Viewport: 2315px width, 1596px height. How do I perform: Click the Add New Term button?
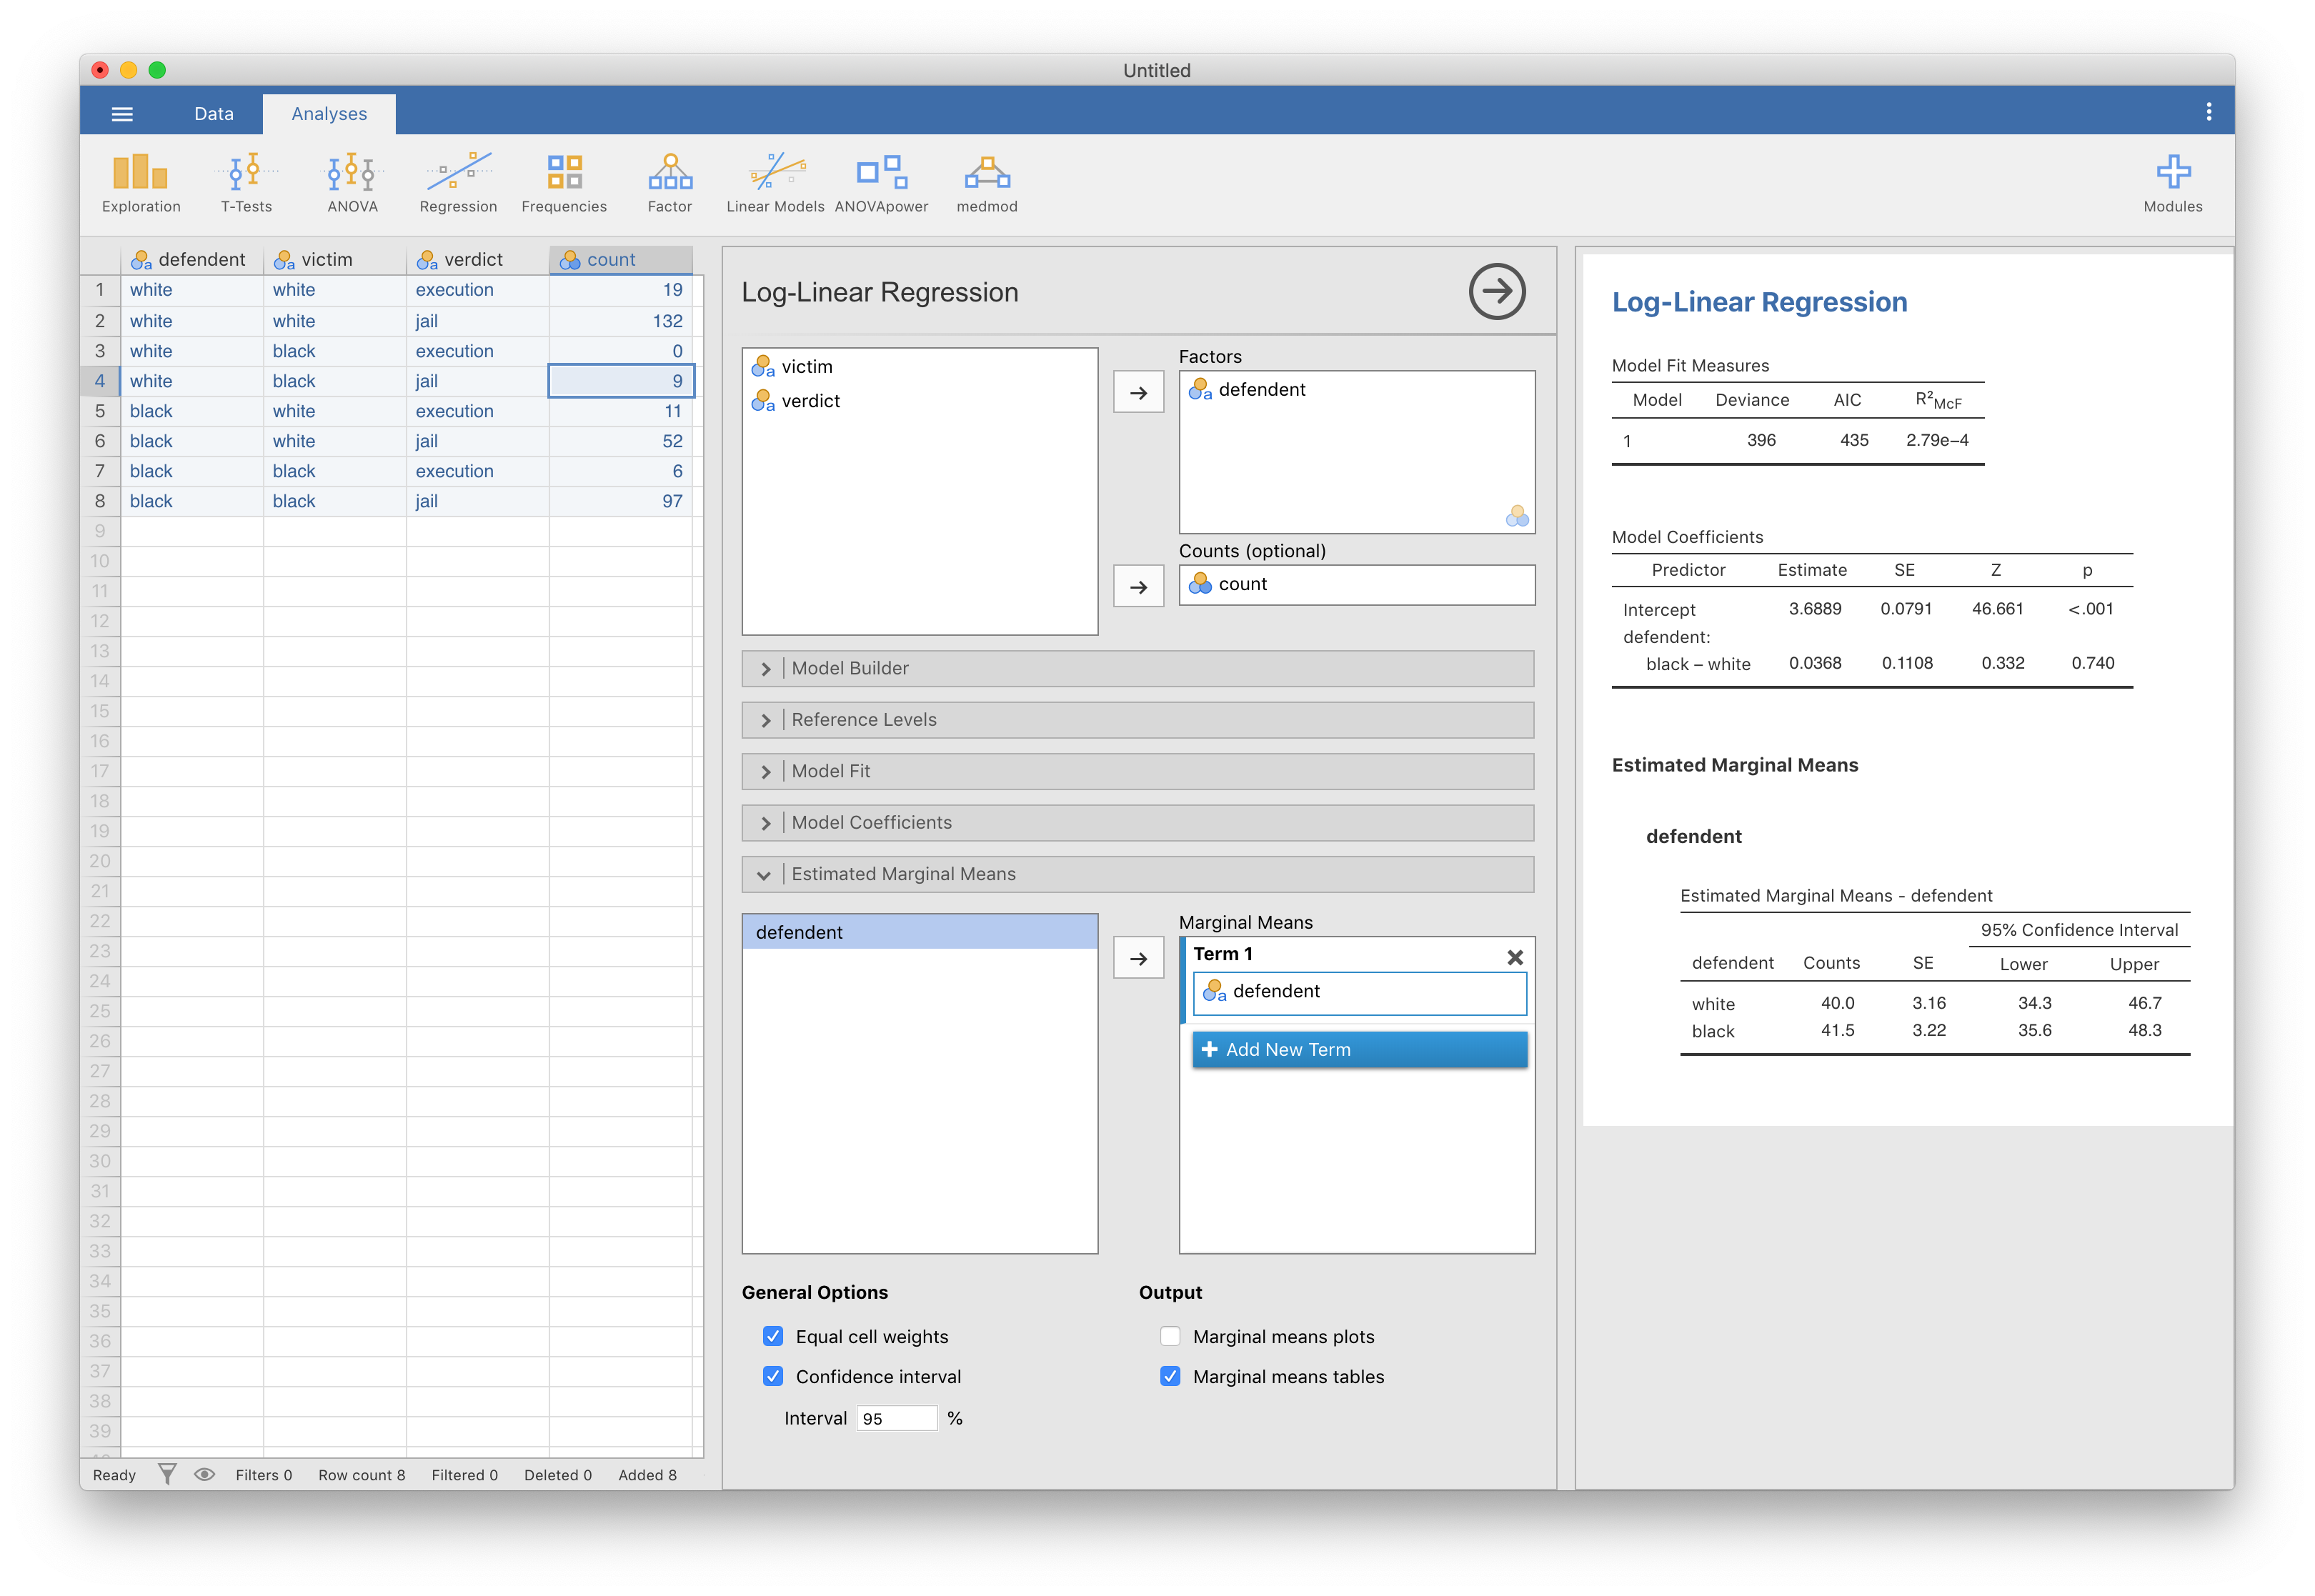click(x=1359, y=1049)
